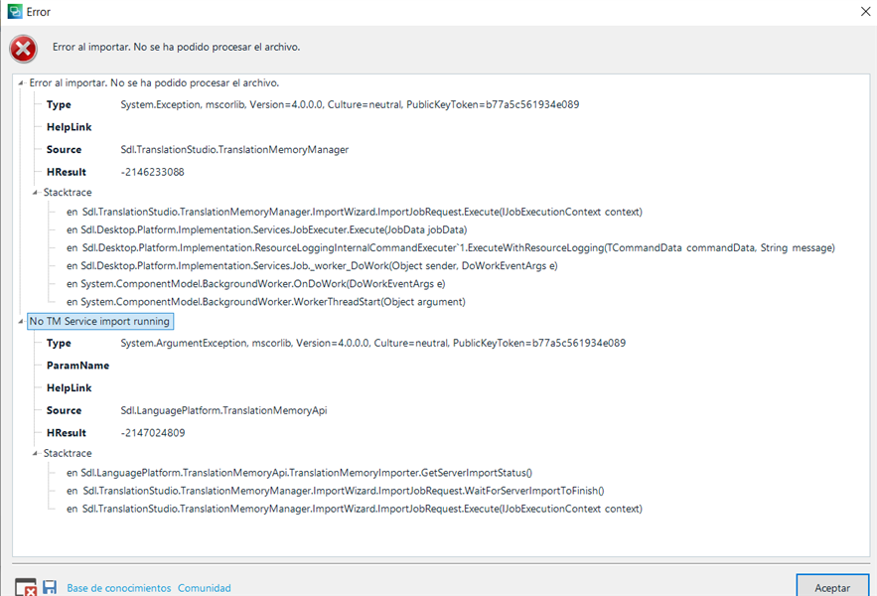Viewport: 877px width, 596px height.
Task: Click the SDL Trados title bar icon
Action: (x=15, y=11)
